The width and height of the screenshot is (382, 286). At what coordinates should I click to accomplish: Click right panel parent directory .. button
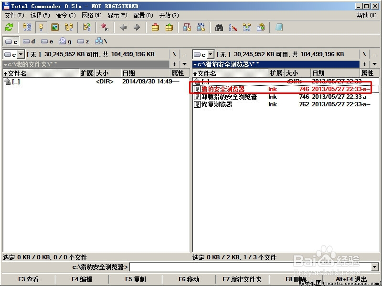point(374,54)
